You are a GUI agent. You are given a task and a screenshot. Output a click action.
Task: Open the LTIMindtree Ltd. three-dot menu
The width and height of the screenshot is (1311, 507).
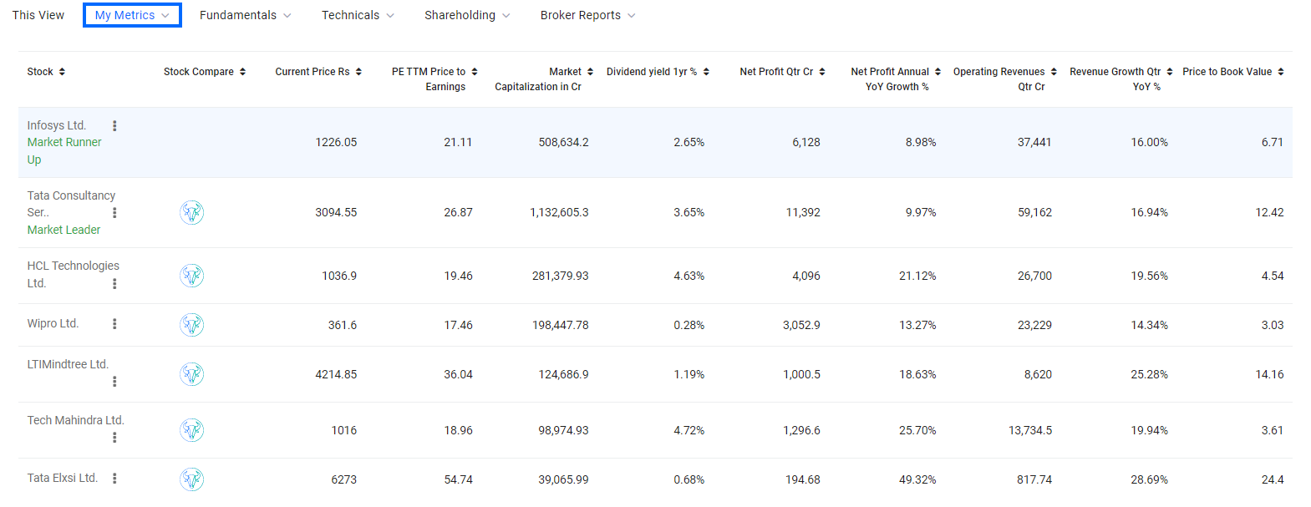(114, 382)
